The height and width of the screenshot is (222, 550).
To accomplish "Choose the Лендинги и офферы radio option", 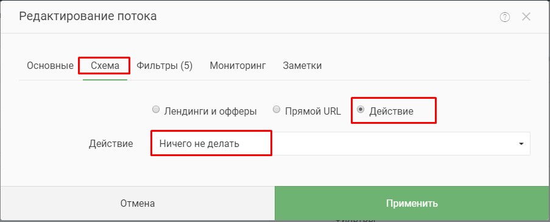I will point(156,110).
